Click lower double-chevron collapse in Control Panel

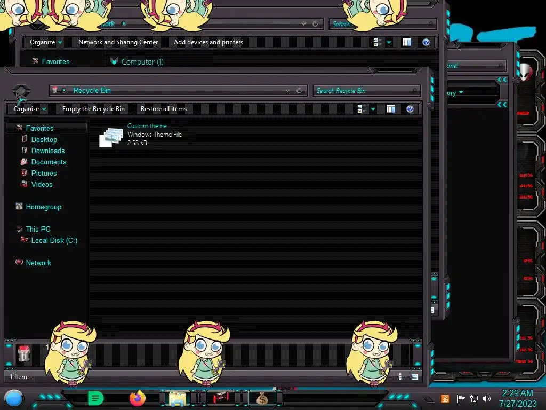tap(502, 105)
